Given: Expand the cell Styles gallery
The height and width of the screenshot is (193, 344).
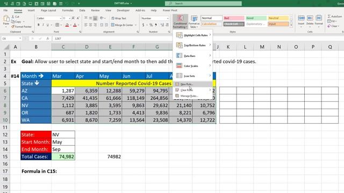Looking at the screenshot, I should 291,25.
